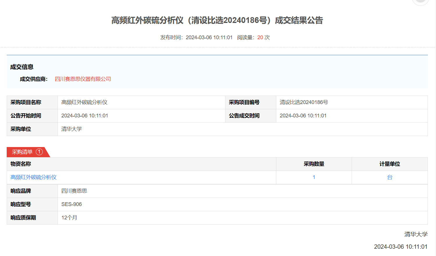436x256 pixels.
Task: Click the red read count number 20
Action: pyautogui.click(x=260, y=37)
